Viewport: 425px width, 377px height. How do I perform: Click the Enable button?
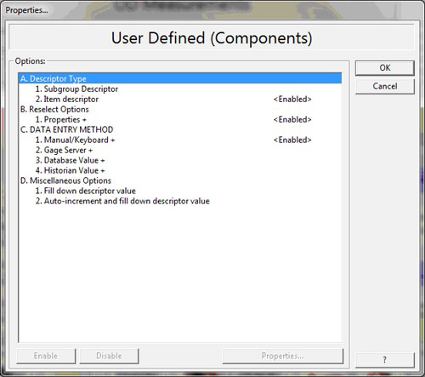click(x=46, y=356)
